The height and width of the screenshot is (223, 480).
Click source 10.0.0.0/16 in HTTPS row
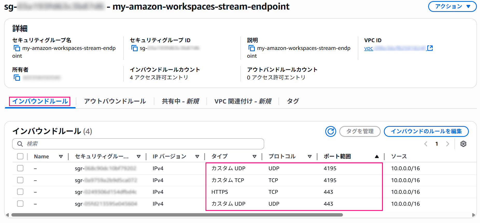point(405,192)
